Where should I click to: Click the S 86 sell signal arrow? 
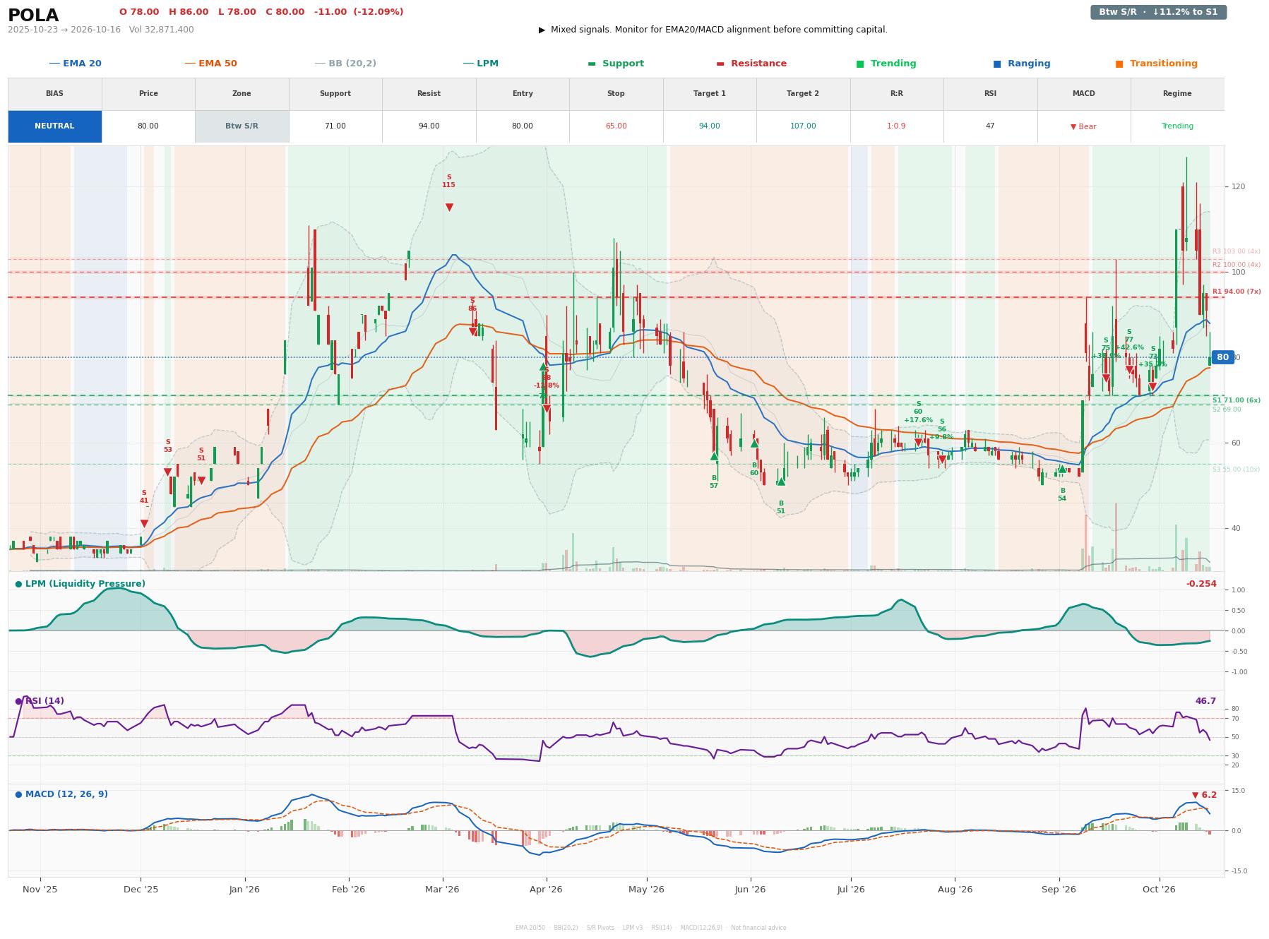click(472, 332)
